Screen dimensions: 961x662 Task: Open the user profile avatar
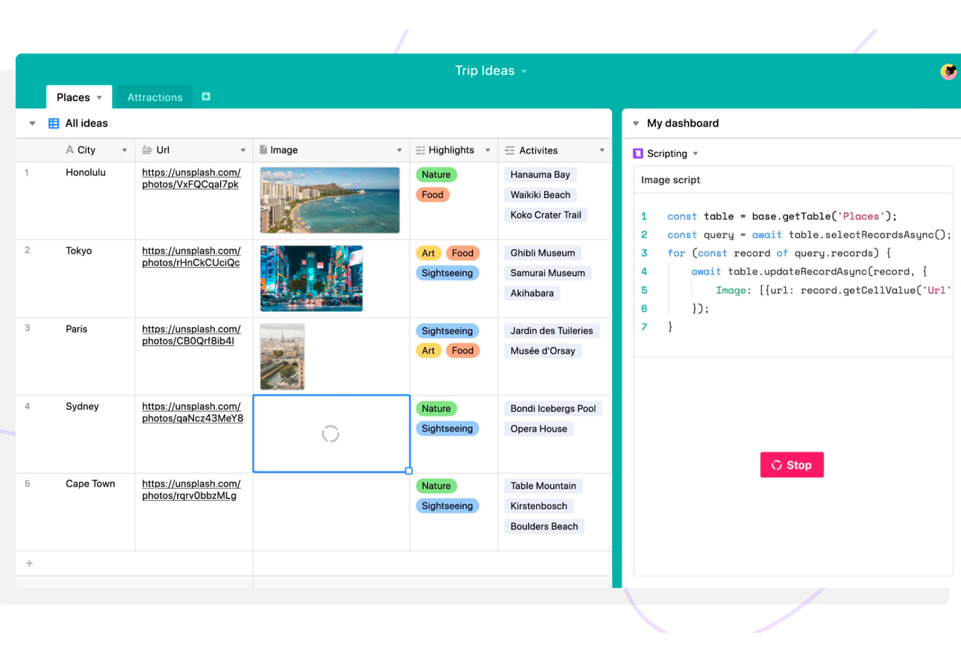coord(948,71)
